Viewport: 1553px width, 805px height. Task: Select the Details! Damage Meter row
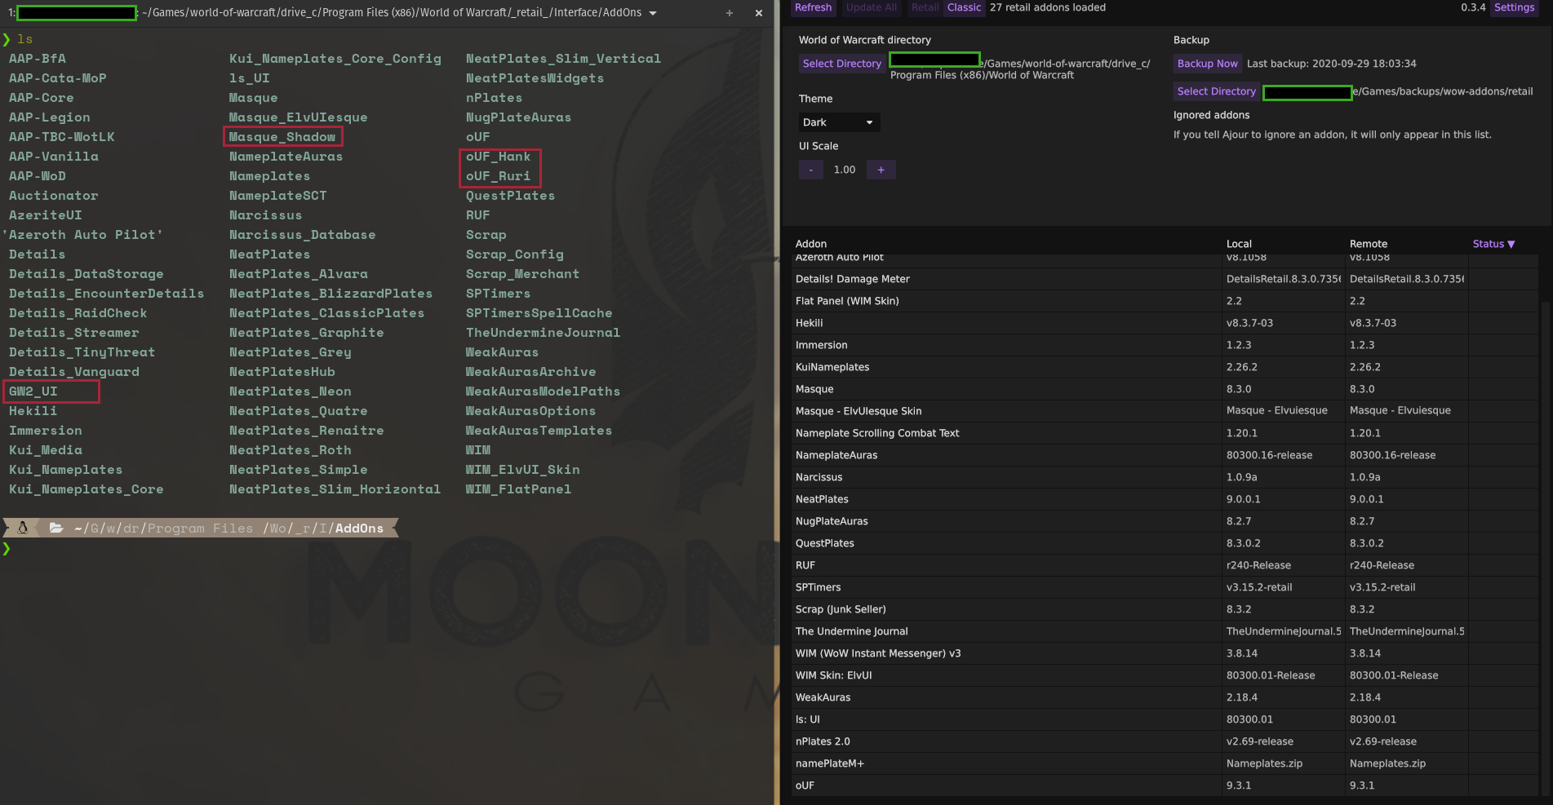(x=1166, y=279)
